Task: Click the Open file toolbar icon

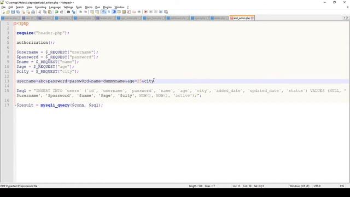Action: coord(8,12)
